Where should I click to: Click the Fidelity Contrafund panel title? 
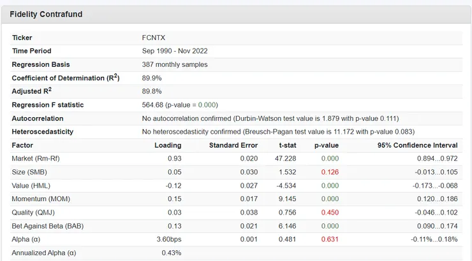(46, 14)
